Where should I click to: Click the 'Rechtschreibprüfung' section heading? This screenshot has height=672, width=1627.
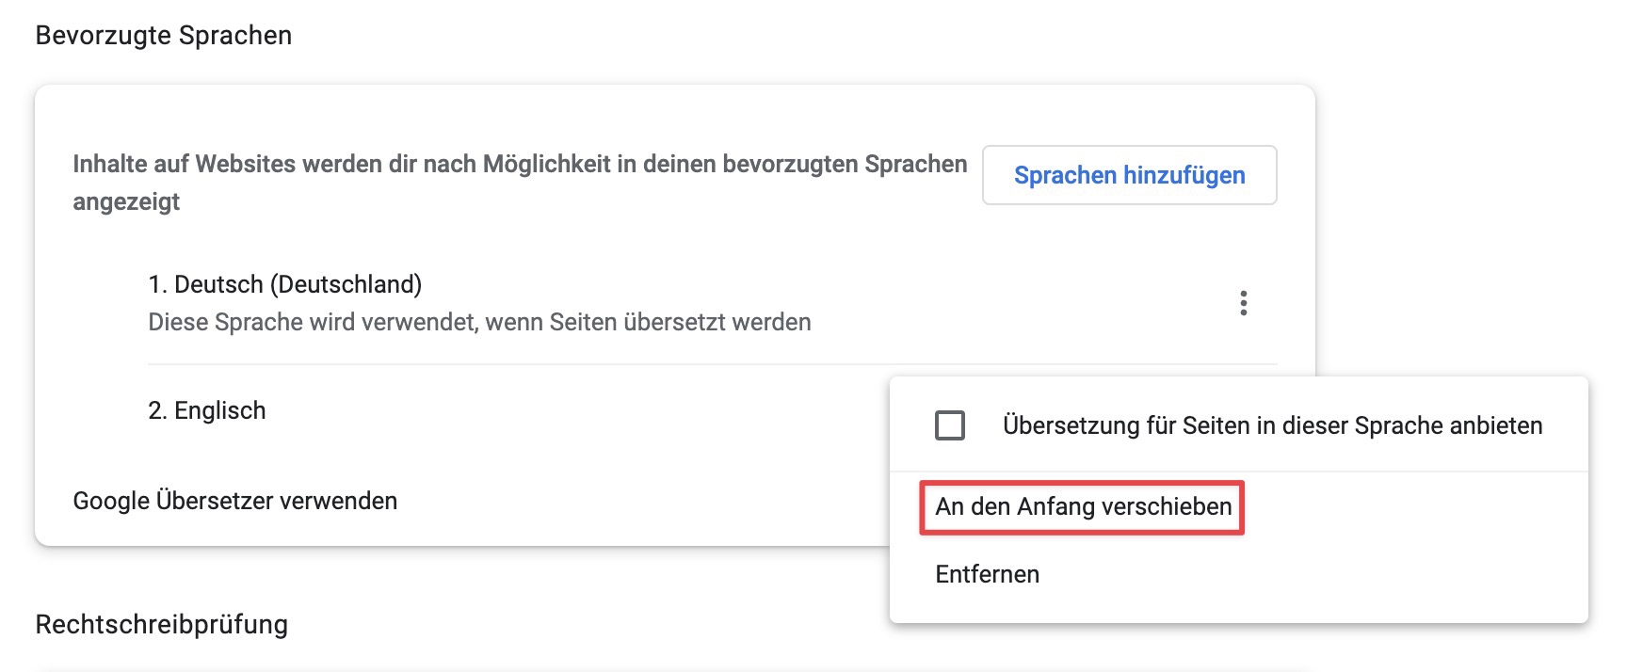tap(162, 624)
